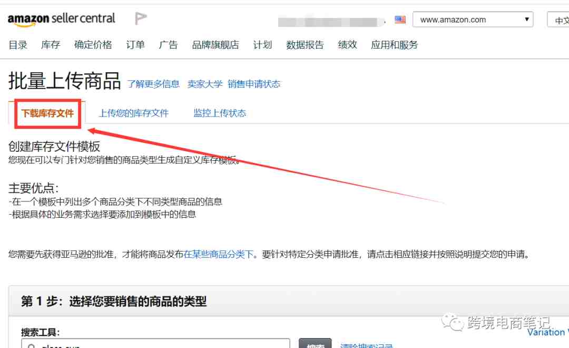Open the 广告 menu
Image resolution: width=569 pixels, height=348 pixels.
(x=168, y=45)
